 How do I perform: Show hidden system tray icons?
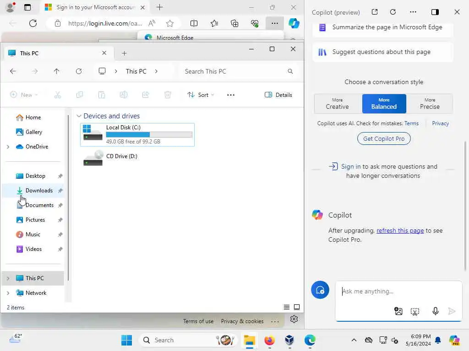(x=354, y=340)
